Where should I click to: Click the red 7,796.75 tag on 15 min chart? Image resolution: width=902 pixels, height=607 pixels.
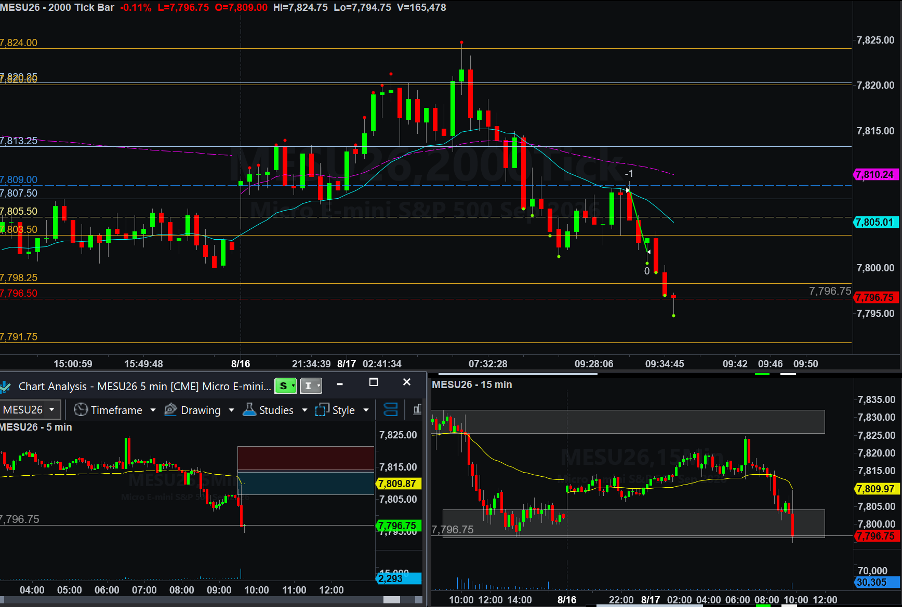pyautogui.click(x=877, y=536)
